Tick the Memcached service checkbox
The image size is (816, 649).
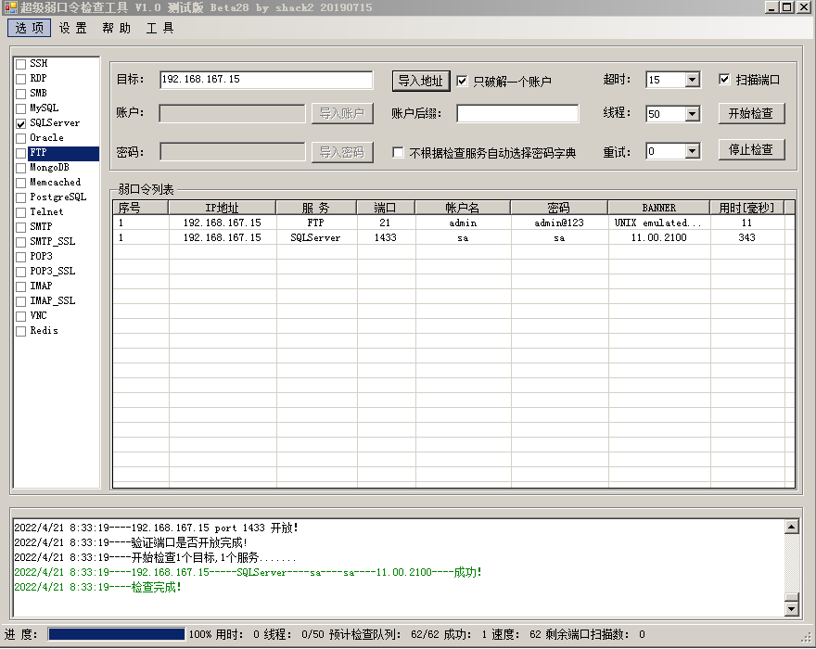(20, 183)
